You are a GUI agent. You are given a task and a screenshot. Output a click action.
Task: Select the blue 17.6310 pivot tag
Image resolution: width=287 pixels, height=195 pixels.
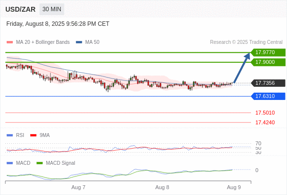(x=268, y=96)
